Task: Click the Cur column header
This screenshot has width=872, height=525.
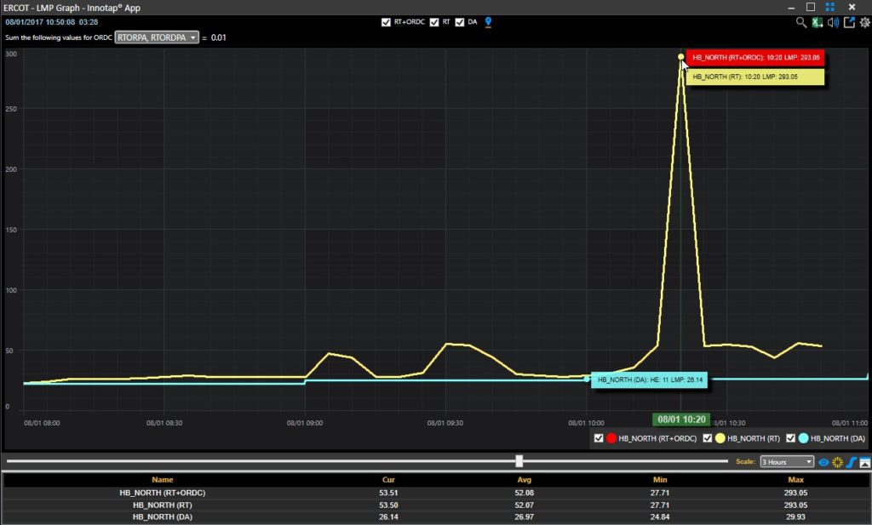Action: [388, 480]
